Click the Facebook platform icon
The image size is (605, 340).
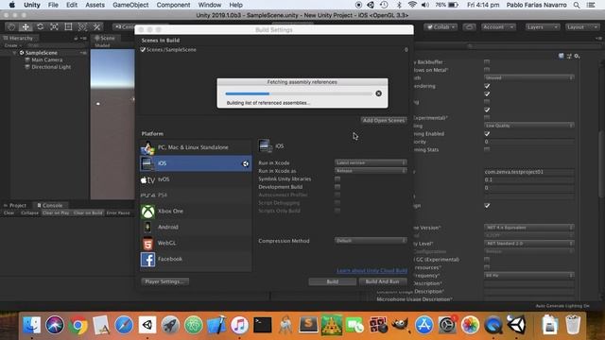click(147, 260)
